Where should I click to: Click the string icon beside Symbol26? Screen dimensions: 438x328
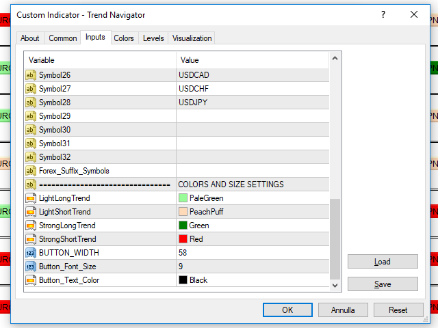(x=31, y=75)
